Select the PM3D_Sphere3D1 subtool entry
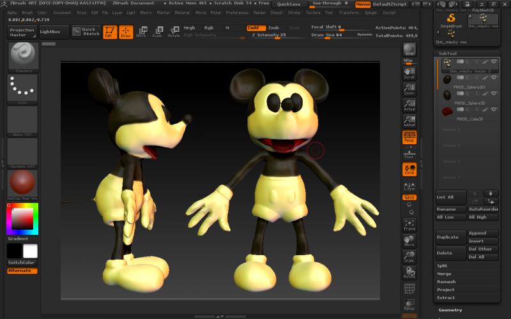The height and width of the screenshot is (319, 511). (x=469, y=87)
